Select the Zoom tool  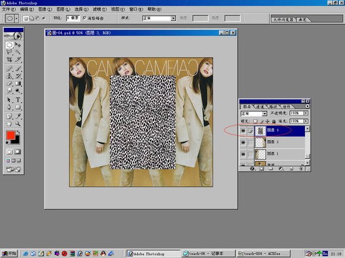point(18,123)
